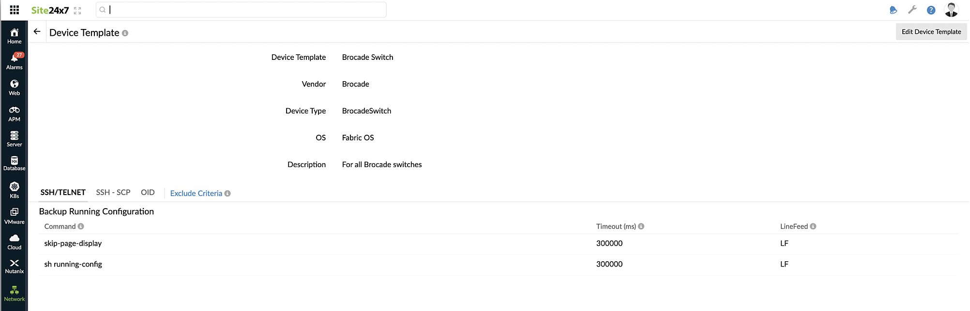Open the apps grid launcher icon
This screenshot has width=970, height=311.
click(x=15, y=10)
